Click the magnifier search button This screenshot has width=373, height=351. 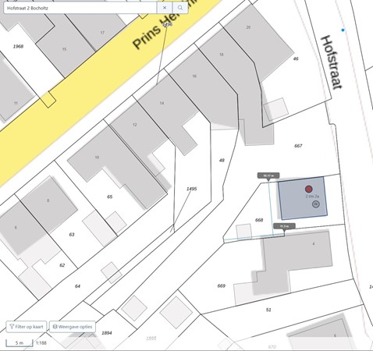coord(180,8)
